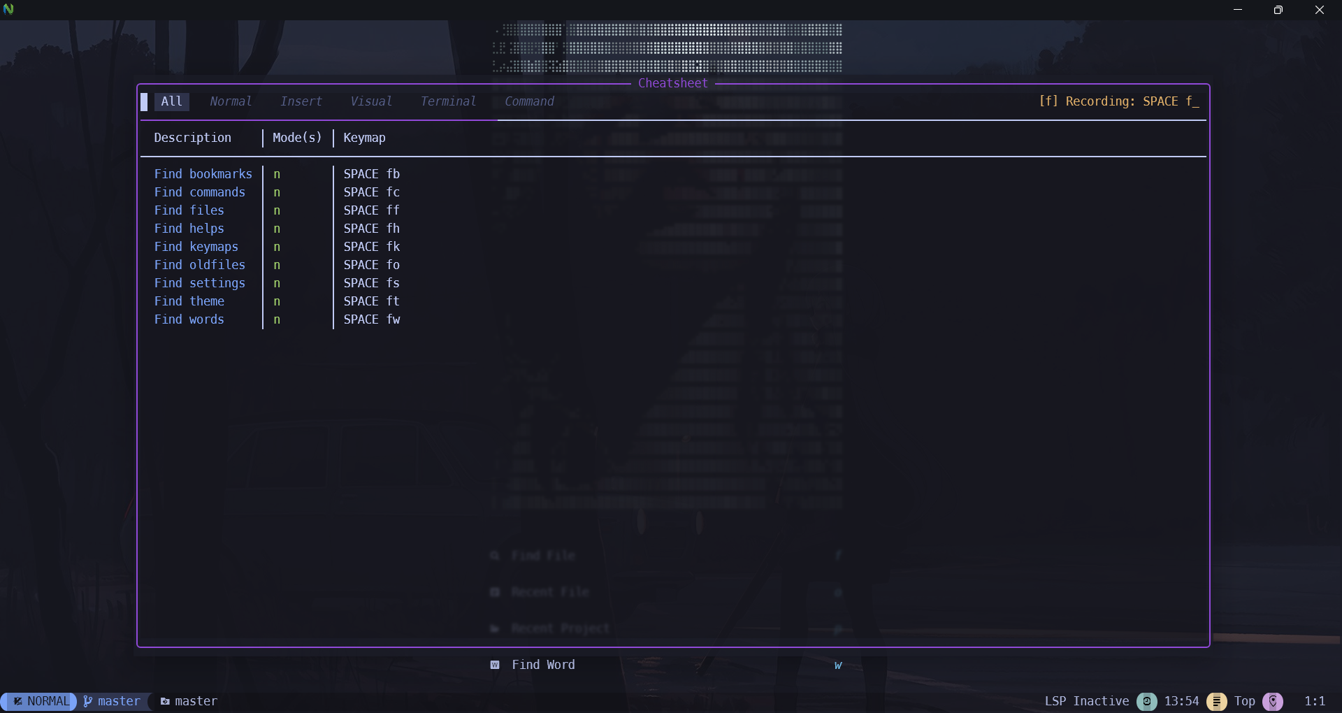Switch to the Normal mode tab

(231, 101)
